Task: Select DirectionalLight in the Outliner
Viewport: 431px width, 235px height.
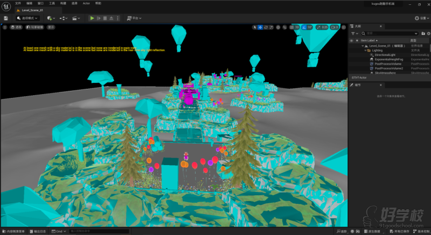Action: coord(385,55)
